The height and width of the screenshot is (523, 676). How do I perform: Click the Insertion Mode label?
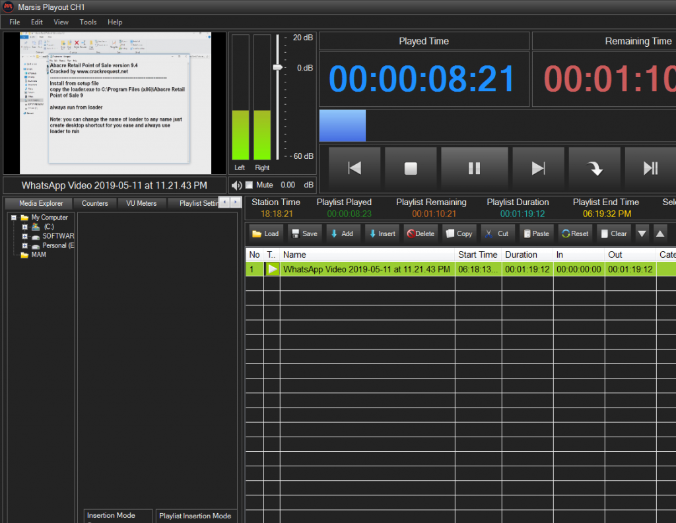[111, 515]
